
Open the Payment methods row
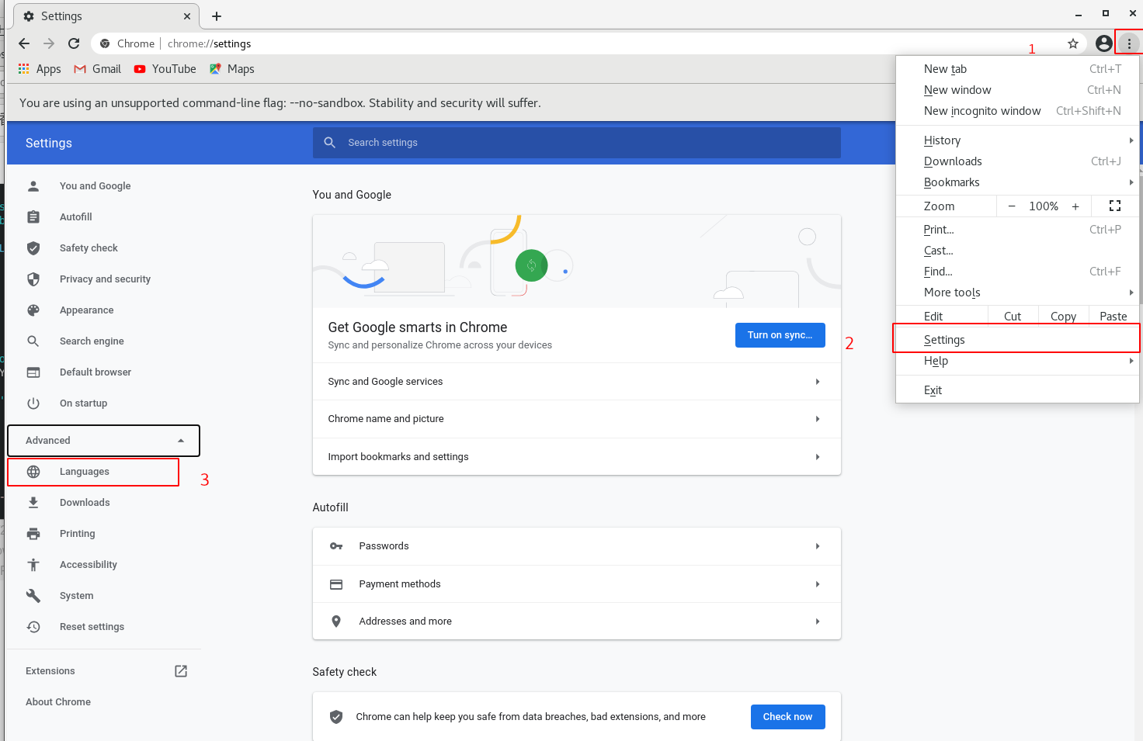576,584
